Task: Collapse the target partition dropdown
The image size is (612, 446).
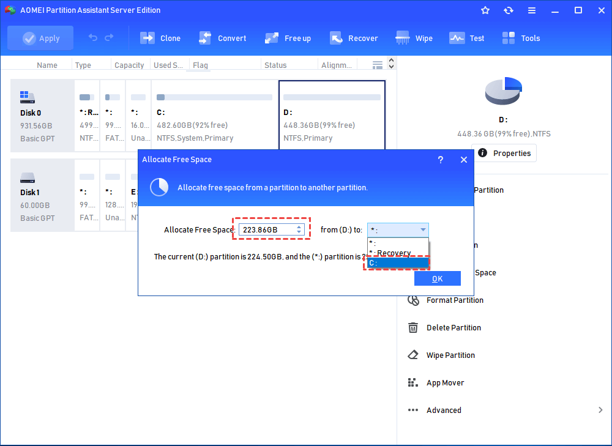Action: 423,230
